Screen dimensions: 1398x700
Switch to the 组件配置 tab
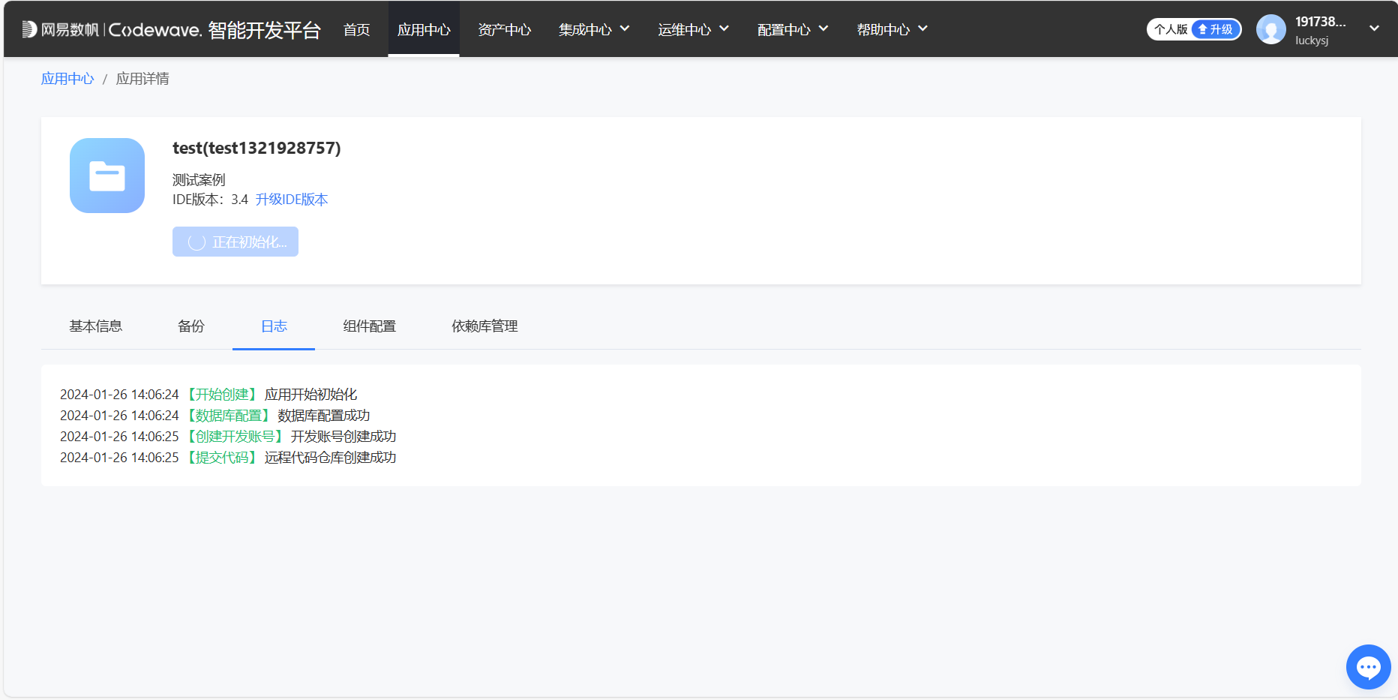369,326
